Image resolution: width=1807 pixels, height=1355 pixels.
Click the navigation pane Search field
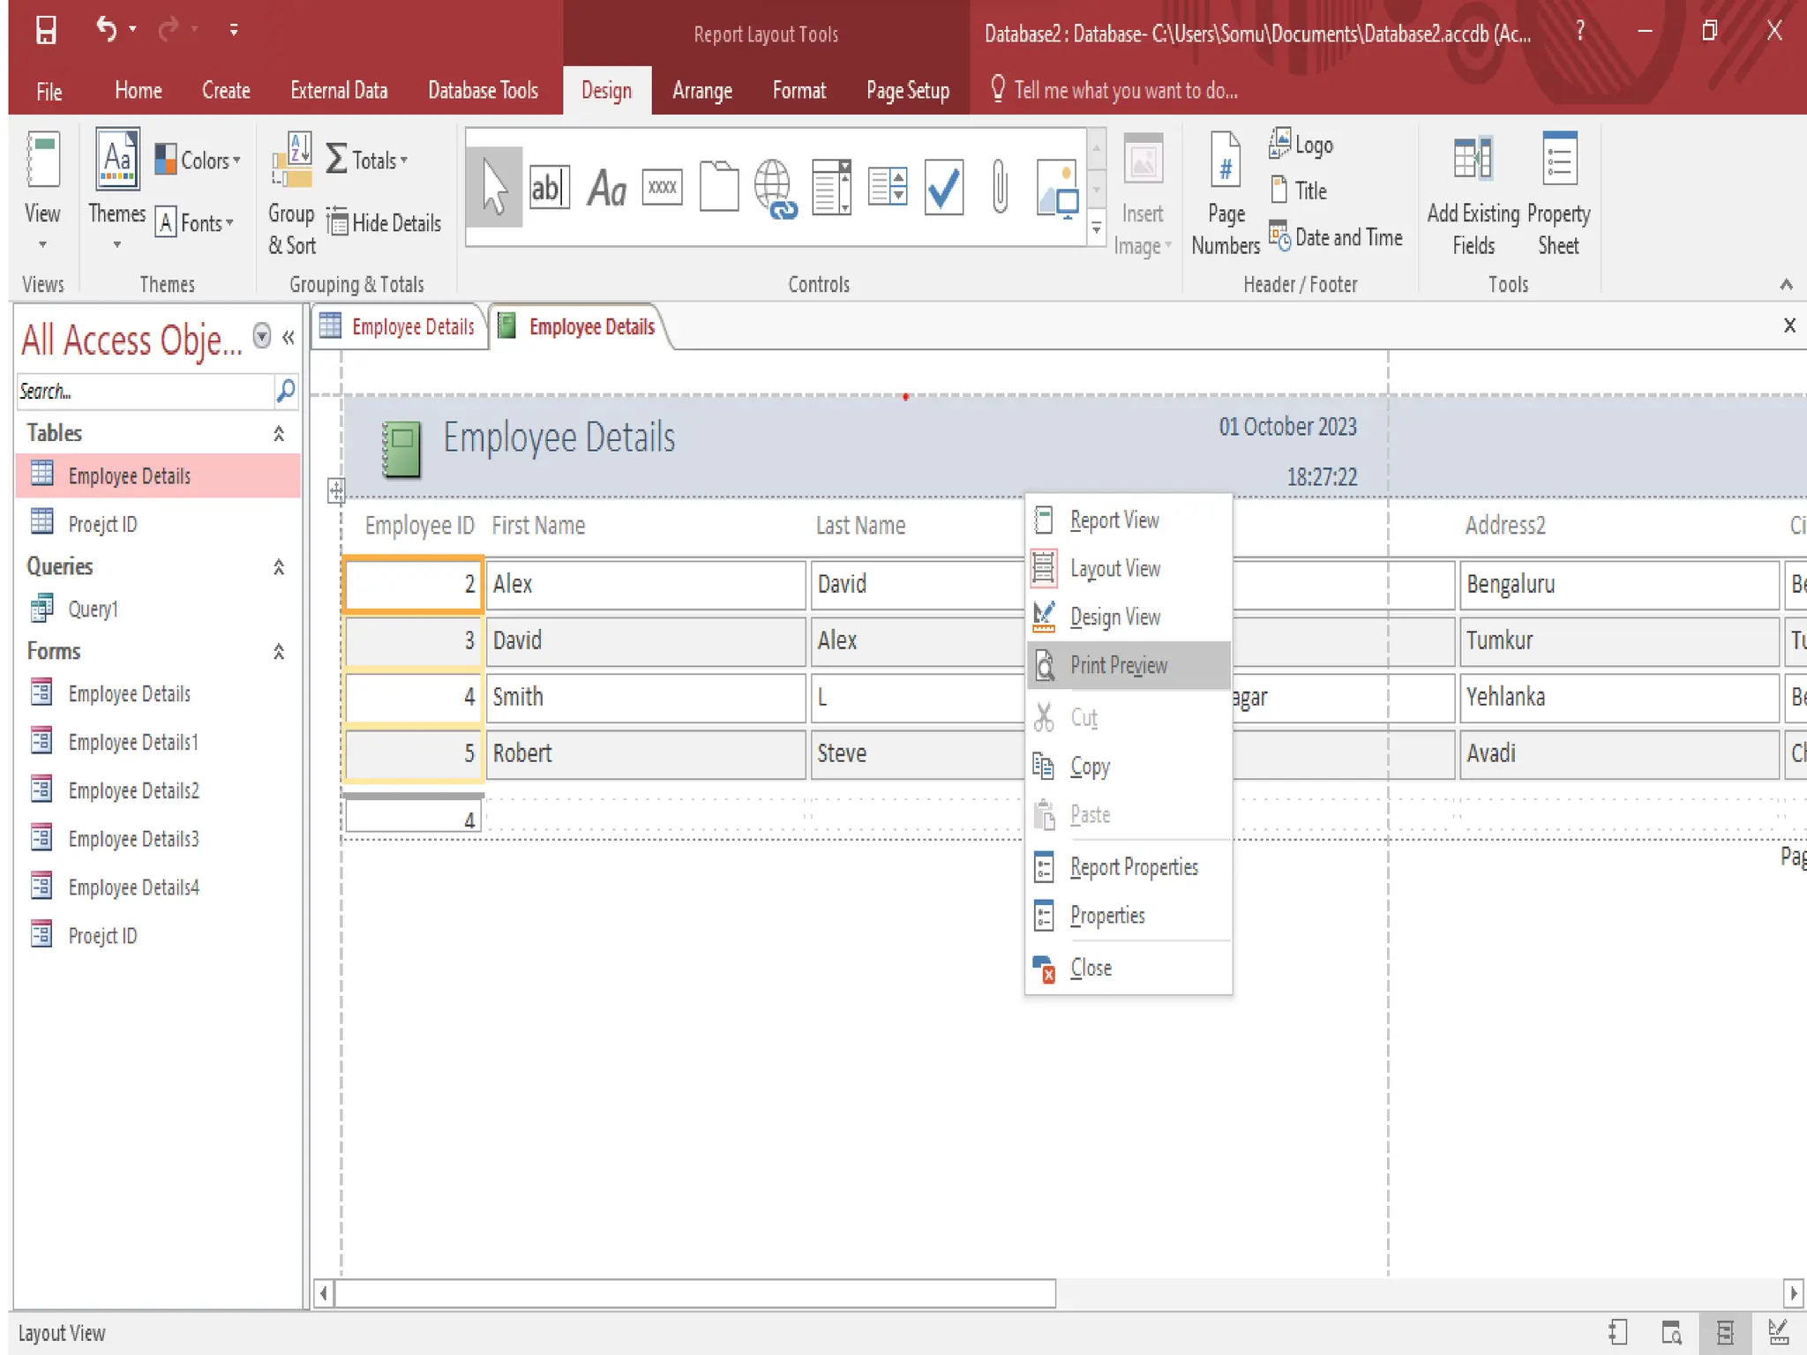click(x=146, y=391)
